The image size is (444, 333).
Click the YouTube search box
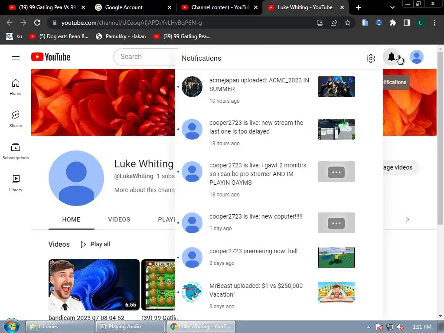click(x=144, y=57)
